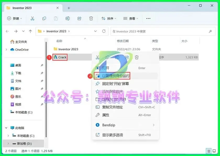The height and width of the screenshot is (156, 220).
Task: Click the Cut icon in the toolbar
Action: [32, 18]
